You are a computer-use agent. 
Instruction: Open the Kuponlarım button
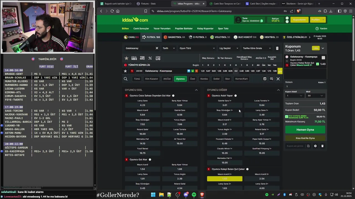click(x=300, y=20)
